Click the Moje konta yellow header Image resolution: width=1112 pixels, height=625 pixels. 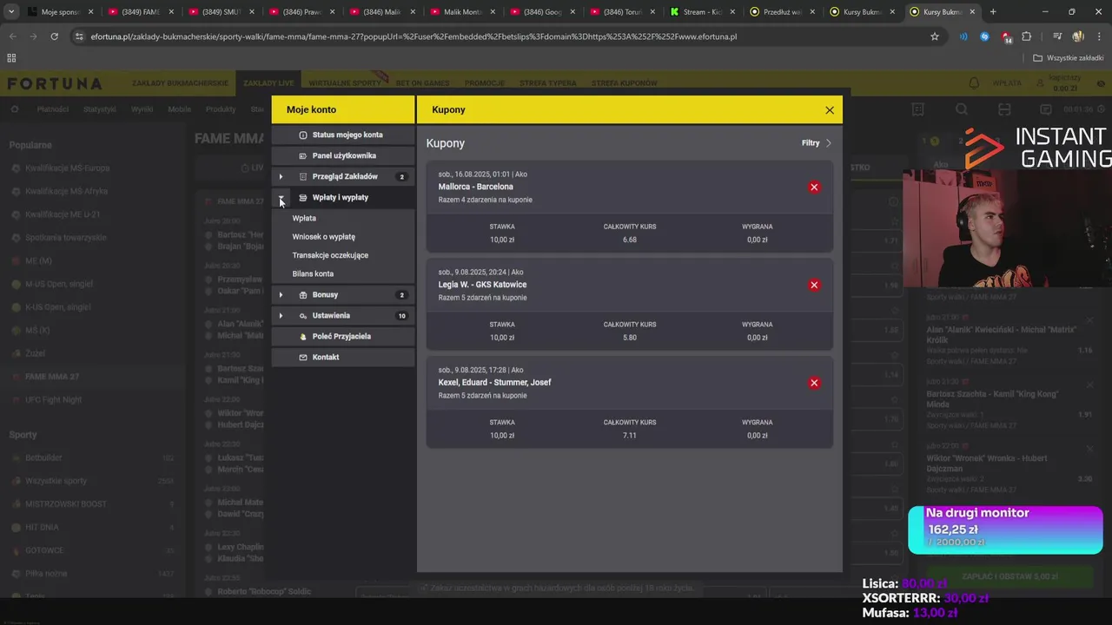[x=343, y=110]
